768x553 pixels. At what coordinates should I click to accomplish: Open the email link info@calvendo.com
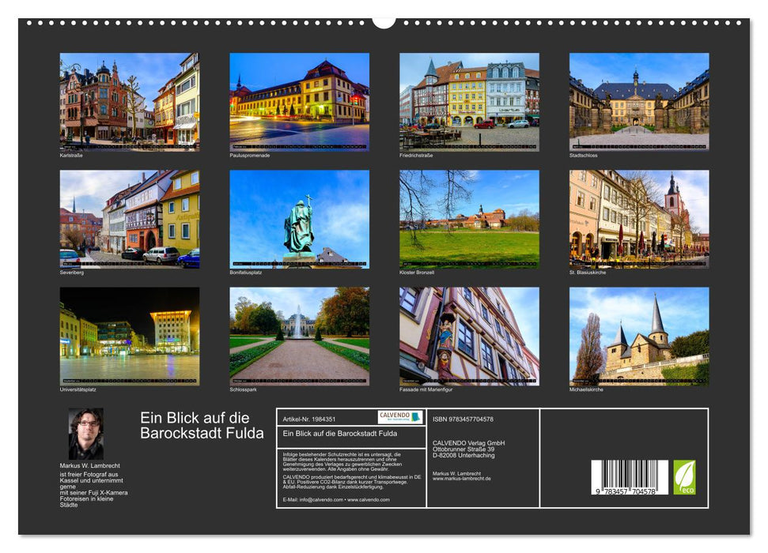point(322,500)
